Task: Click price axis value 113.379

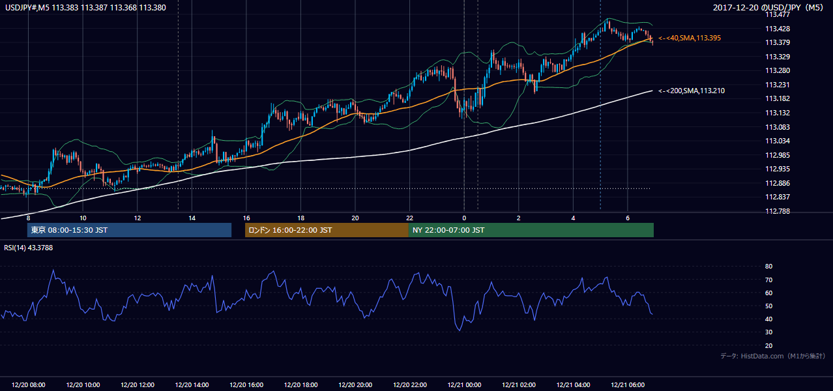Action: tap(778, 42)
